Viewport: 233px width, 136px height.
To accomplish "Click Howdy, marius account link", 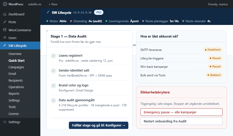I will coord(218,4).
